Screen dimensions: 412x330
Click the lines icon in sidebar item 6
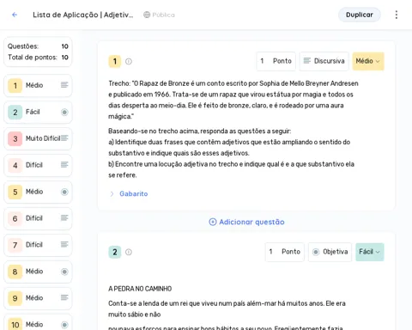point(64,218)
